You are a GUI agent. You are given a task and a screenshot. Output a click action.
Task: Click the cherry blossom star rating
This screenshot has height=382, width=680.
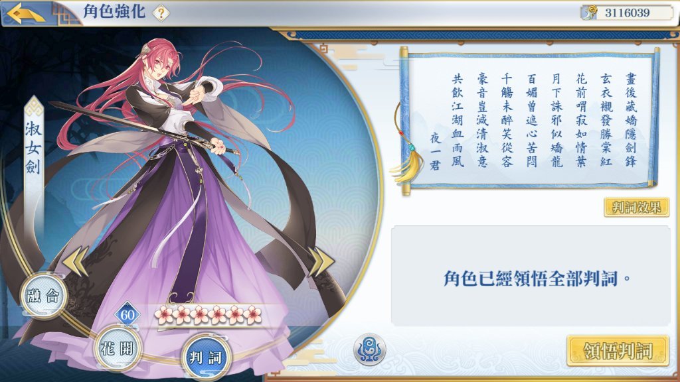pos(208,315)
